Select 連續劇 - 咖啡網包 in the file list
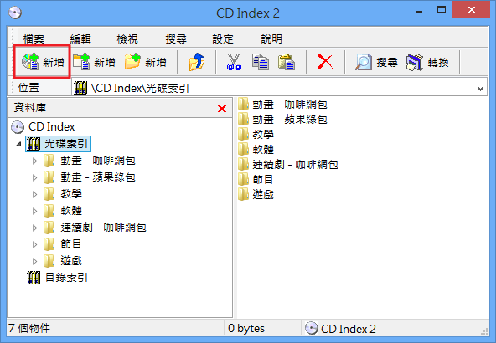496x343 pixels. (x=288, y=165)
